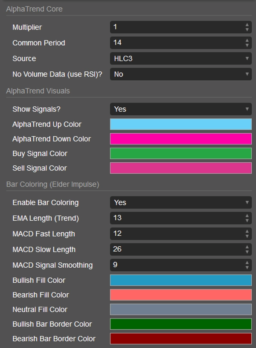Edit the Bullish Fill Color swatch
The height and width of the screenshot is (348, 256).
point(180,280)
